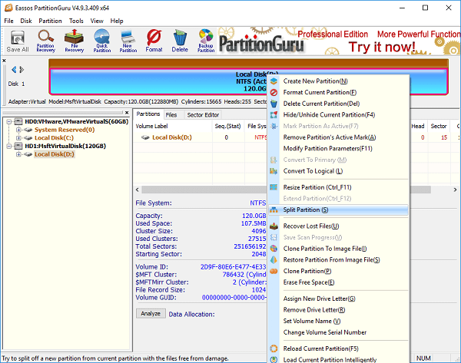
Task: Open the Disk menu
Action: click(26, 21)
